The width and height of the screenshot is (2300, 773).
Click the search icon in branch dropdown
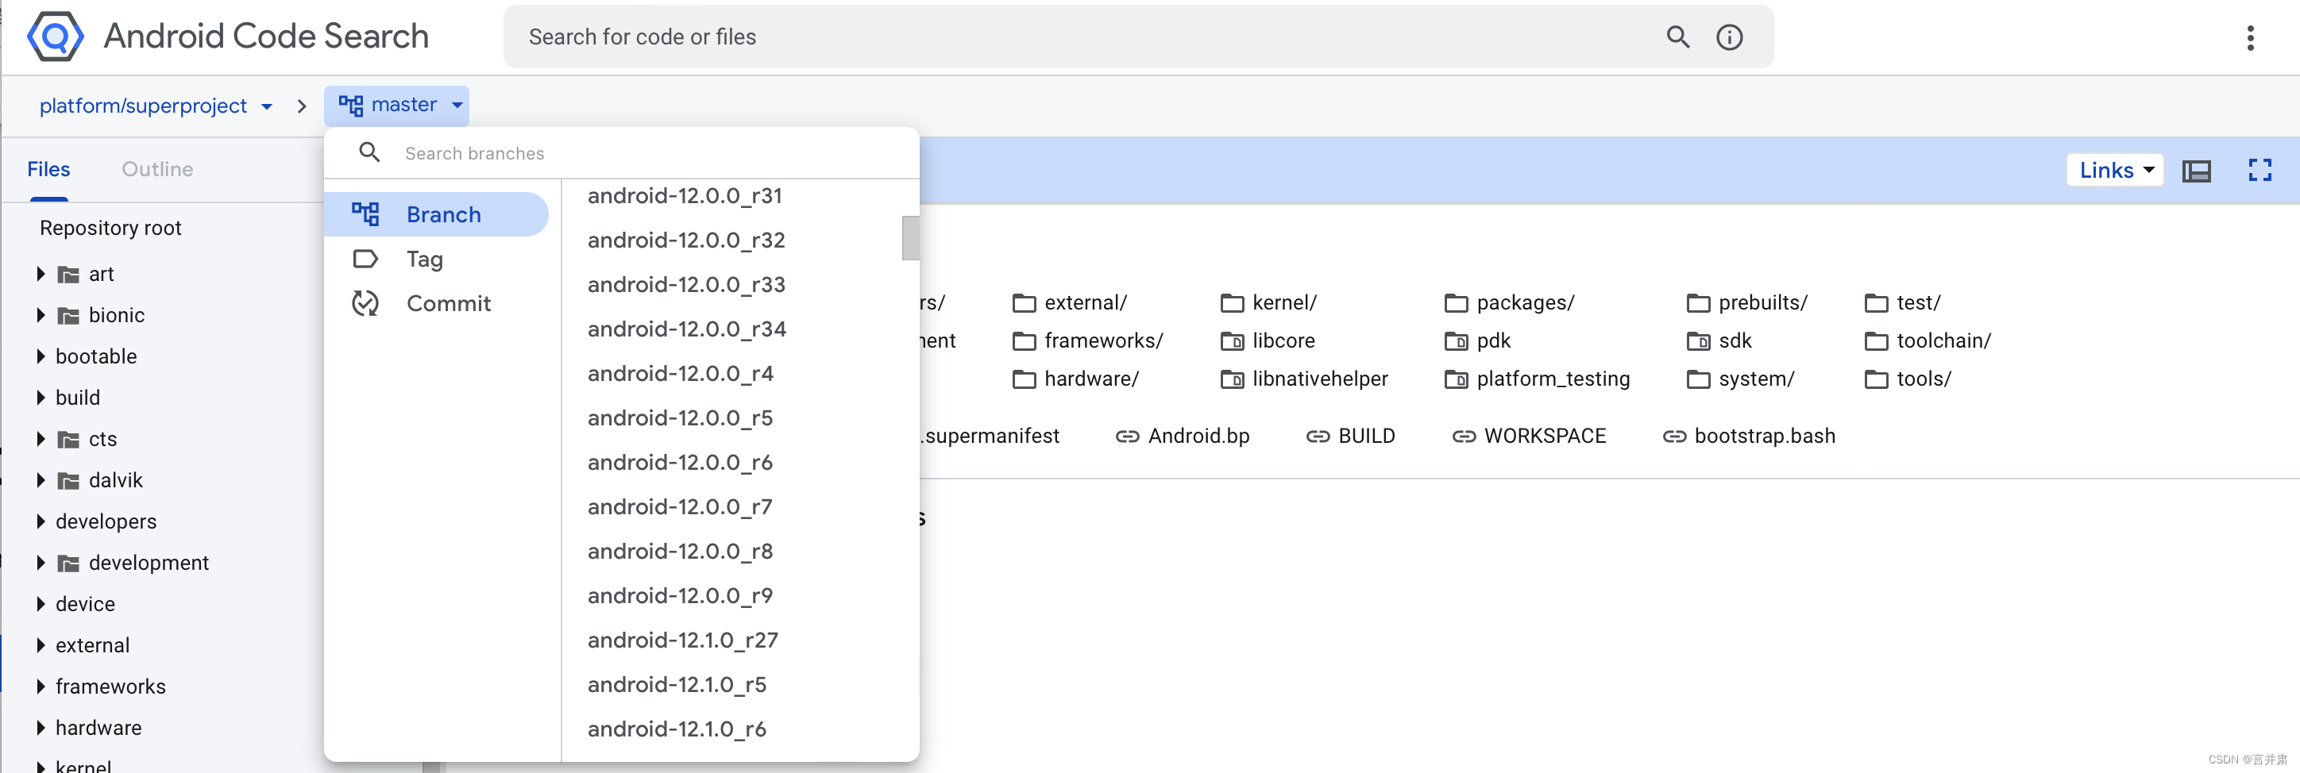[369, 152]
